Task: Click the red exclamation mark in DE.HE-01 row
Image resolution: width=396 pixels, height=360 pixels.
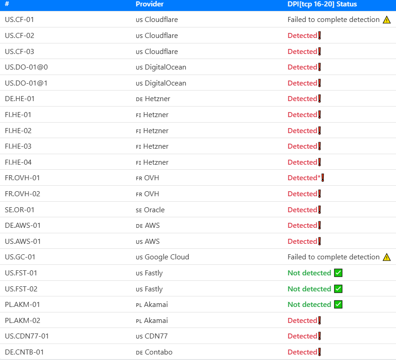Action: 320,99
